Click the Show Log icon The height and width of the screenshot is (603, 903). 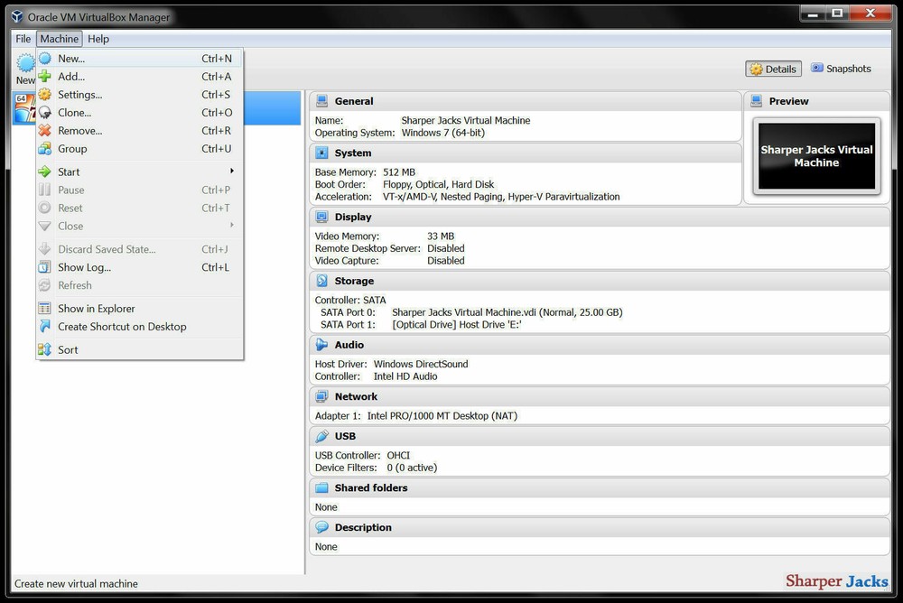tap(43, 267)
